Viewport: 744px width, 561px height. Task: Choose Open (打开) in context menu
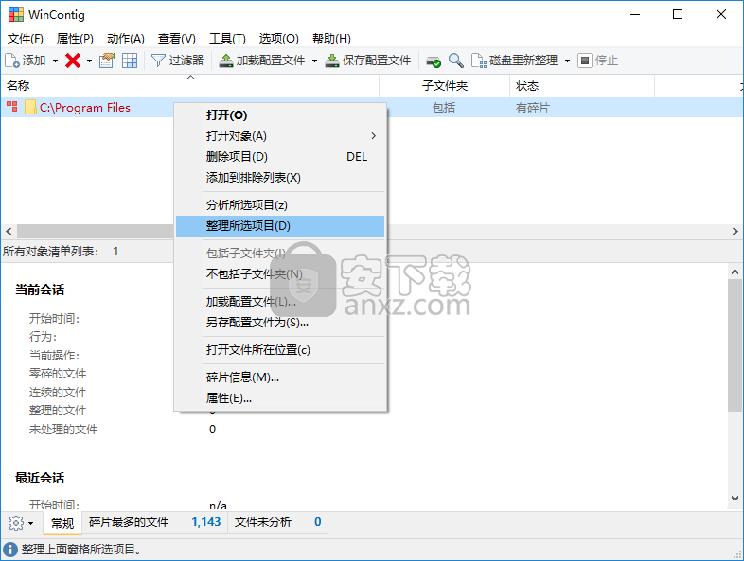click(x=280, y=115)
